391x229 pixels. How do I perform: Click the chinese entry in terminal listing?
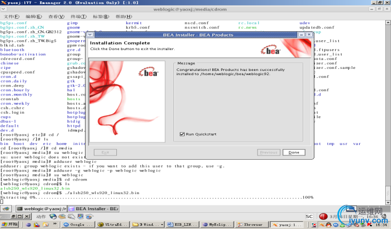9,63
